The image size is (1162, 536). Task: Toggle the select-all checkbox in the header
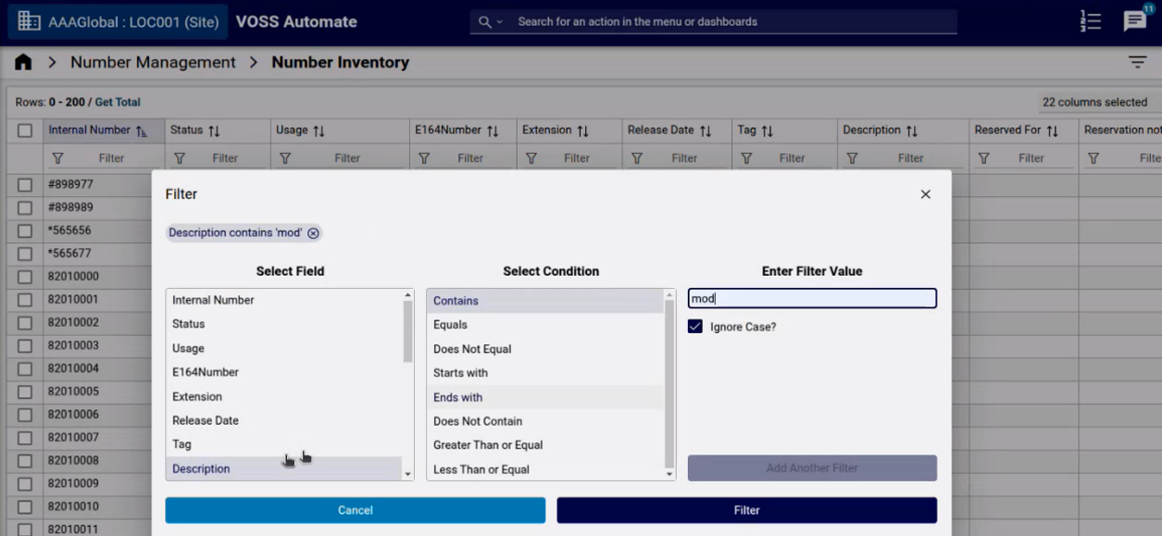(x=24, y=131)
